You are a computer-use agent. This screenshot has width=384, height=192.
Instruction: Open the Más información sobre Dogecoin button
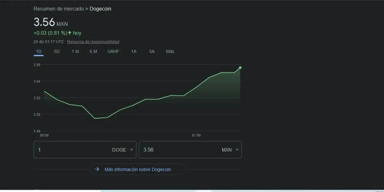coord(138,169)
